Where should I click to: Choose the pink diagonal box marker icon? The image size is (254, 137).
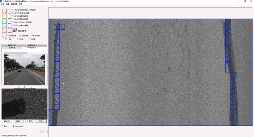[4, 30]
